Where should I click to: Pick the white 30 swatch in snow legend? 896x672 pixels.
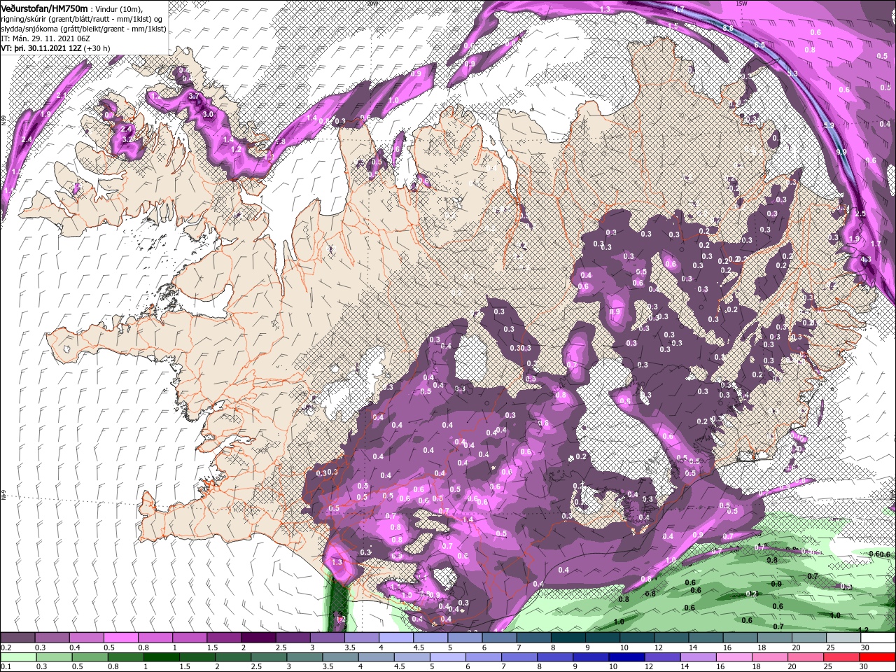tap(878, 638)
